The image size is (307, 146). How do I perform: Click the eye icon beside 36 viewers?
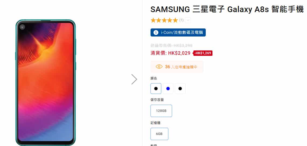(x=159, y=67)
